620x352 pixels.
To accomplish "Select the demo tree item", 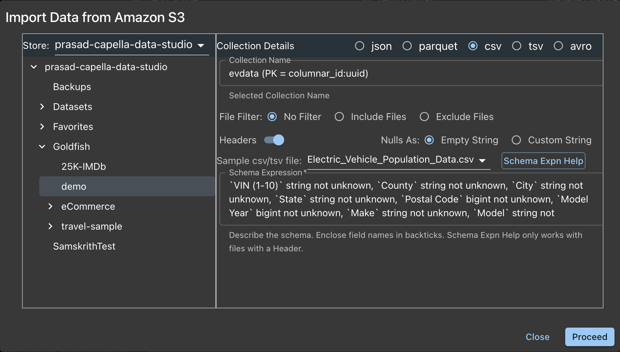I will tap(127, 186).
